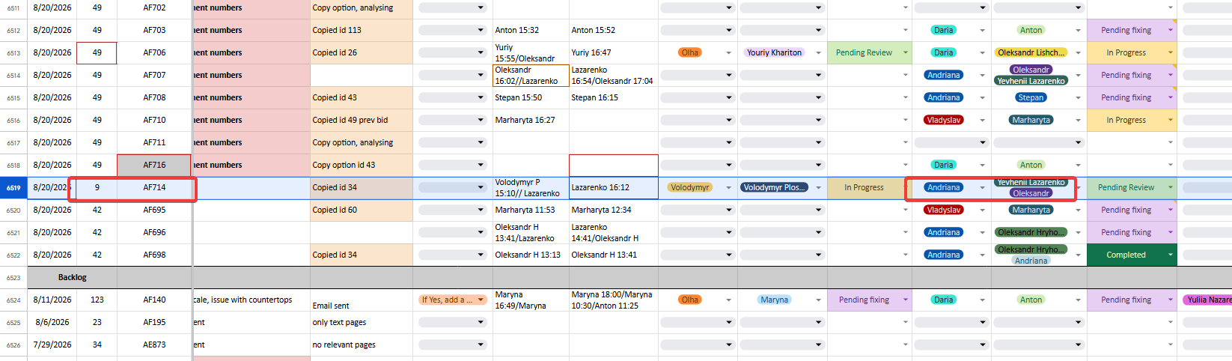This screenshot has width=1232, height=361.
Task: Select the 'Backlog' section cell
Action: pyautogui.click(x=73, y=278)
